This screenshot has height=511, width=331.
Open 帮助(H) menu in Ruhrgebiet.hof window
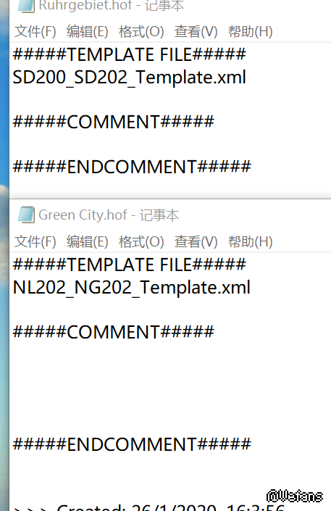(250, 32)
